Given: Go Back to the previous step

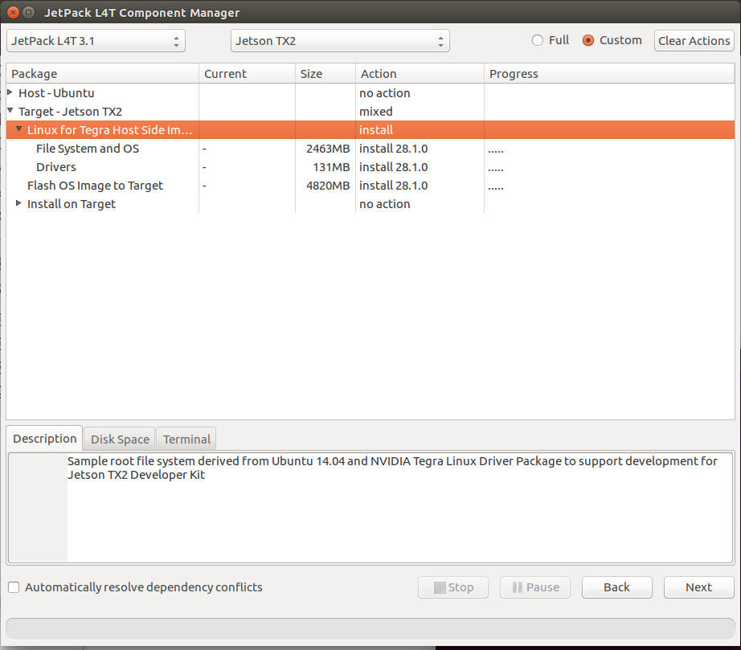Looking at the screenshot, I should pos(616,587).
